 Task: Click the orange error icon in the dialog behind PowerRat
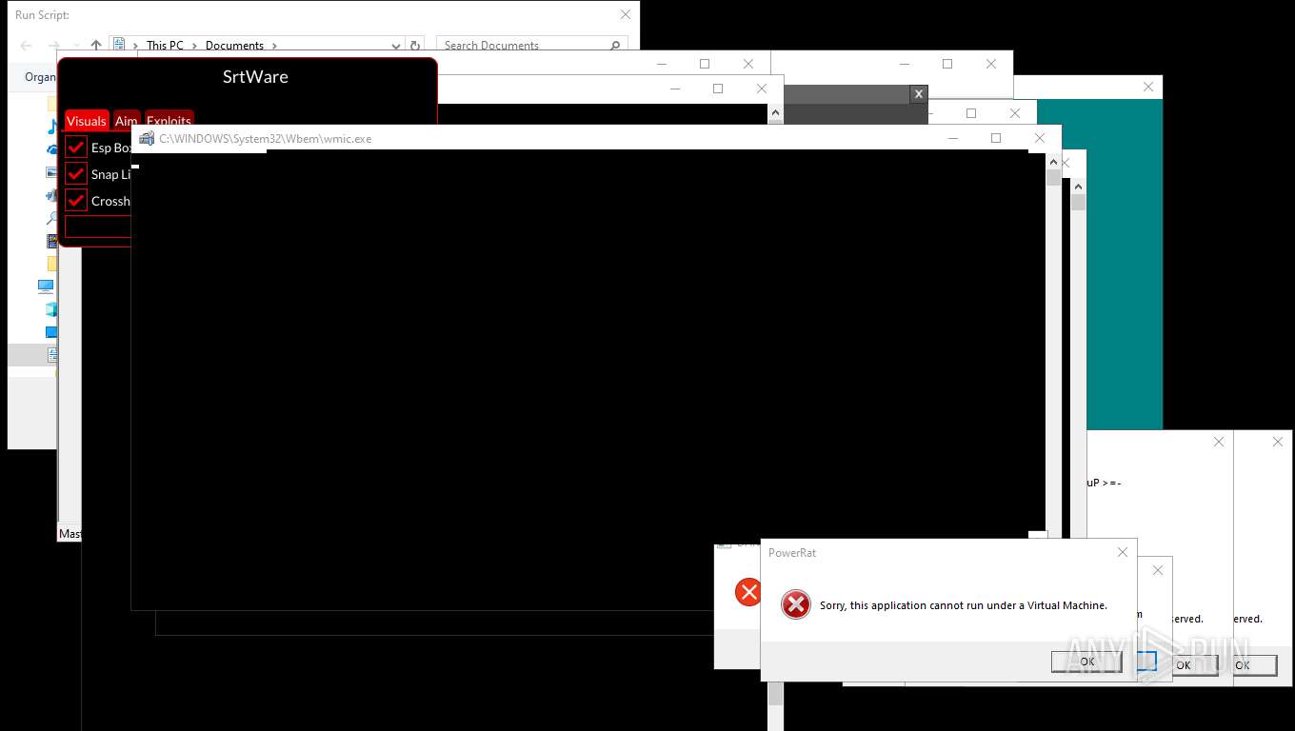tap(748, 592)
